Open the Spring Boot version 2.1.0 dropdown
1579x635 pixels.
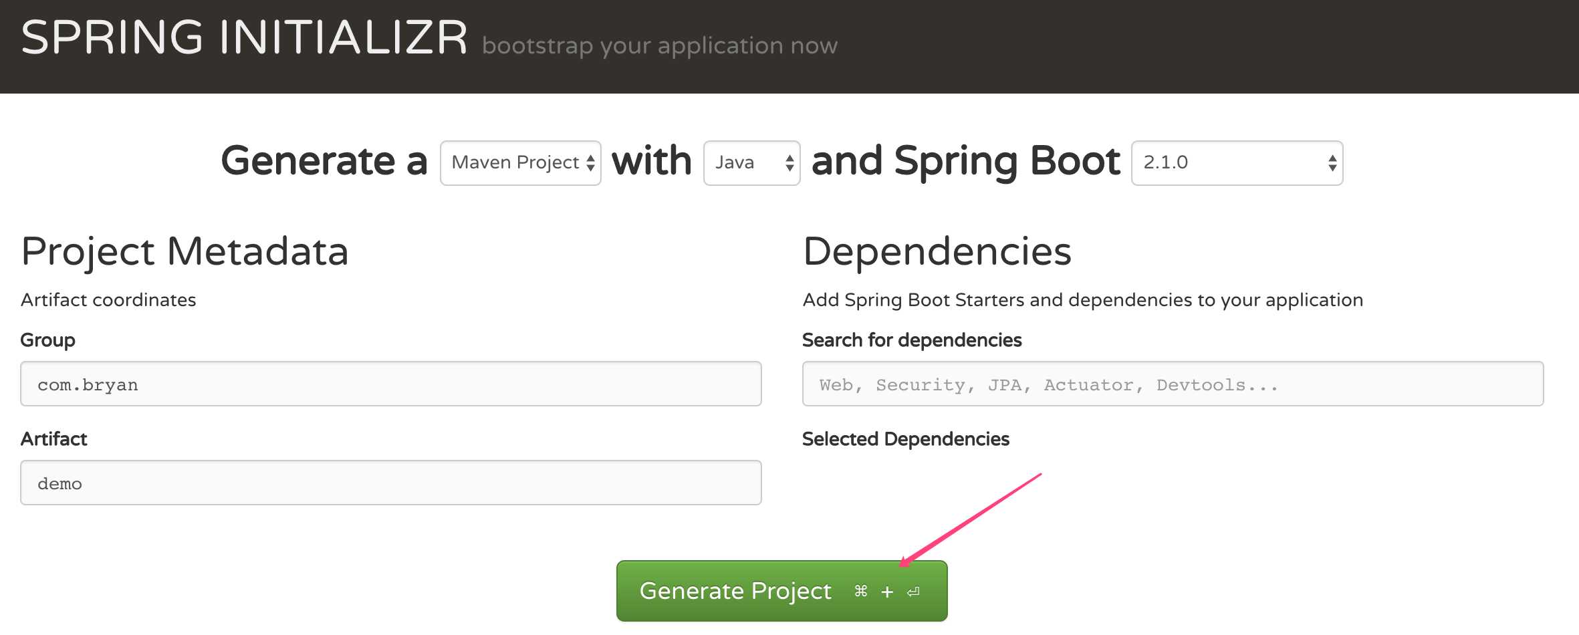tap(1237, 162)
